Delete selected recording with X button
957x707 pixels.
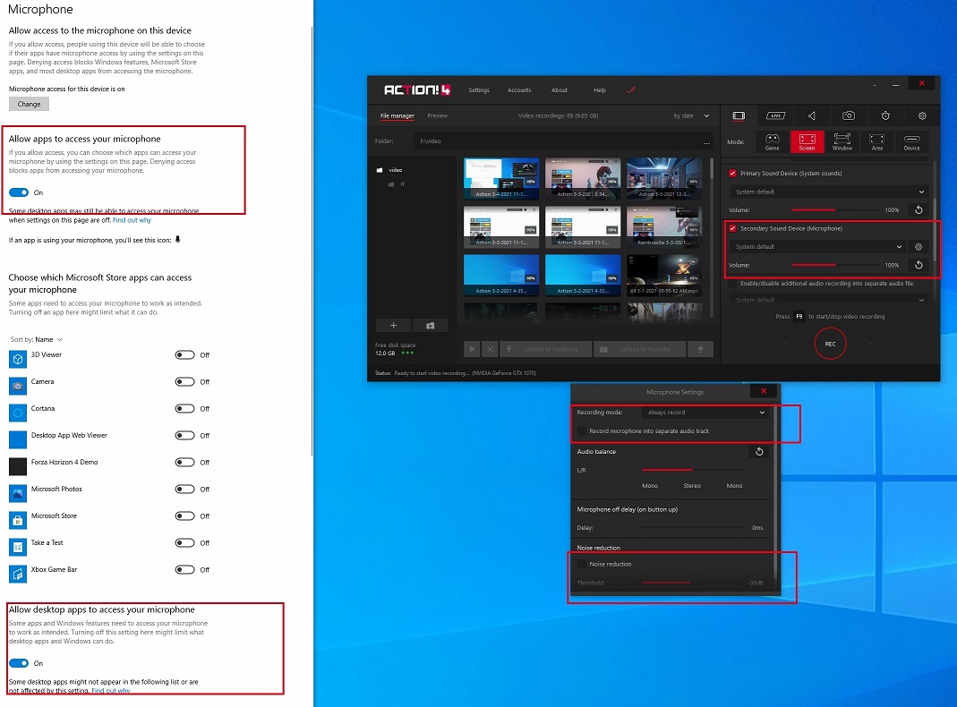490,349
